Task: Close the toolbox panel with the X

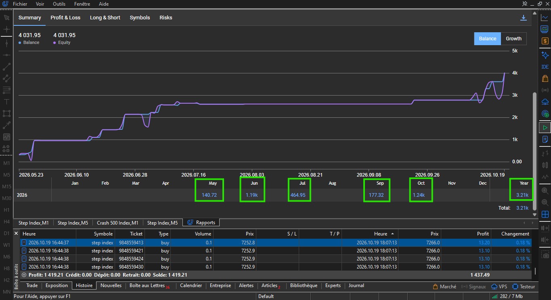Action: (x=17, y=233)
